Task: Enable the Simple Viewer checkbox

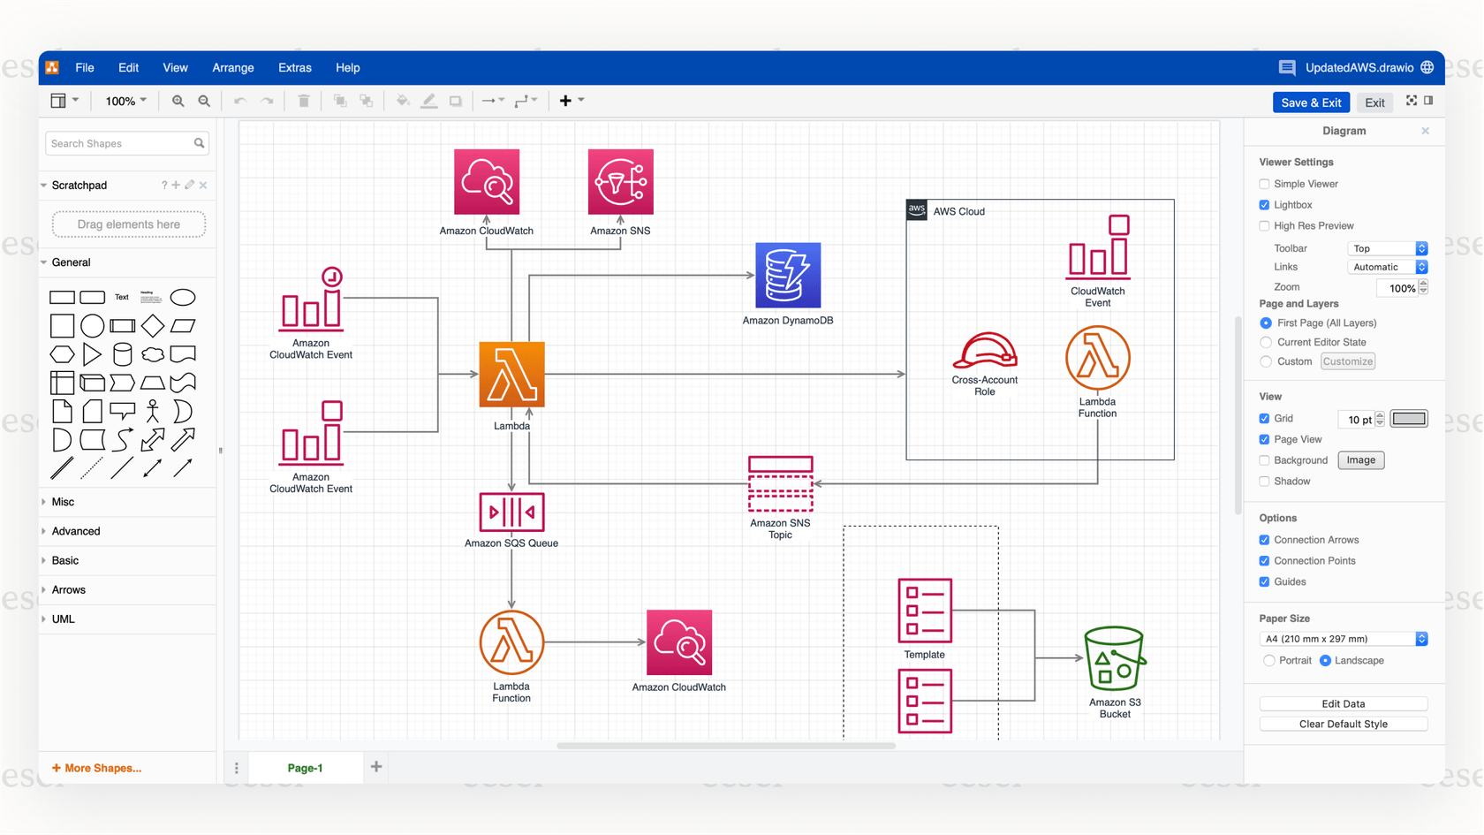Action: [x=1264, y=184]
